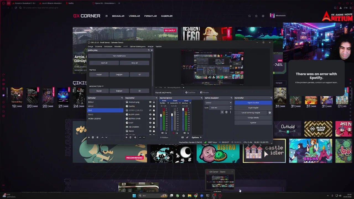Screen dimensions: 354x199
Task: Remove selected source with Kaynaklar trash icon
Action: [x=131, y=137]
